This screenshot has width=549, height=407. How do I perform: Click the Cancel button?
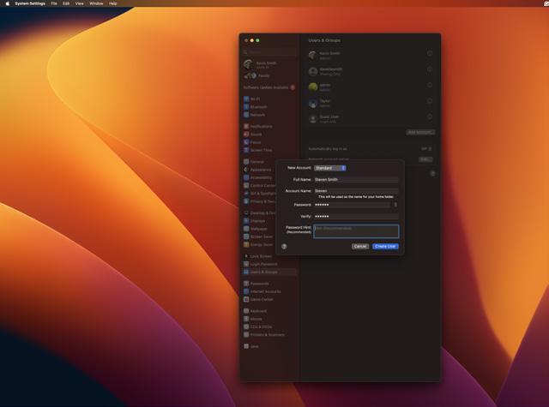[x=360, y=247]
